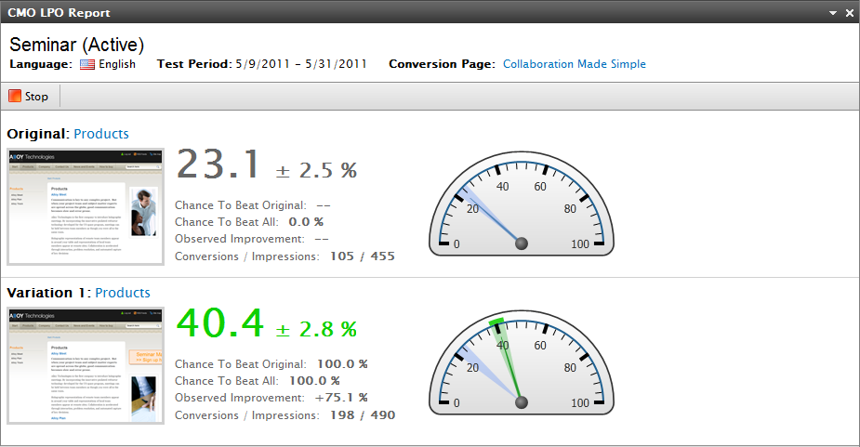The height and width of the screenshot is (447, 860).
Task: Click the gray 23.1 conversion rate
Action: click(x=219, y=165)
